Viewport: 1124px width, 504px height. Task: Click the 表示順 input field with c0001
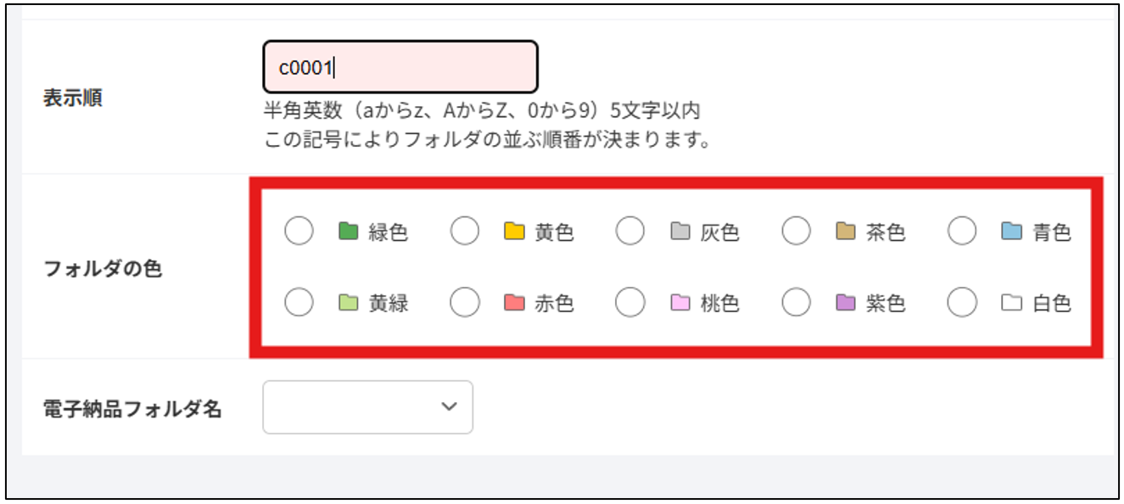pos(400,66)
